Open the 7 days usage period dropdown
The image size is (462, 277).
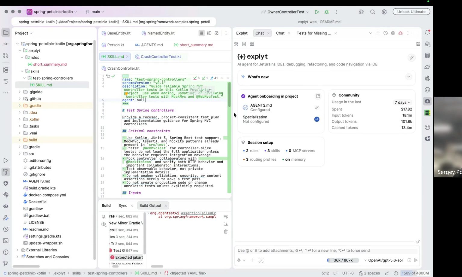pyautogui.click(x=402, y=102)
